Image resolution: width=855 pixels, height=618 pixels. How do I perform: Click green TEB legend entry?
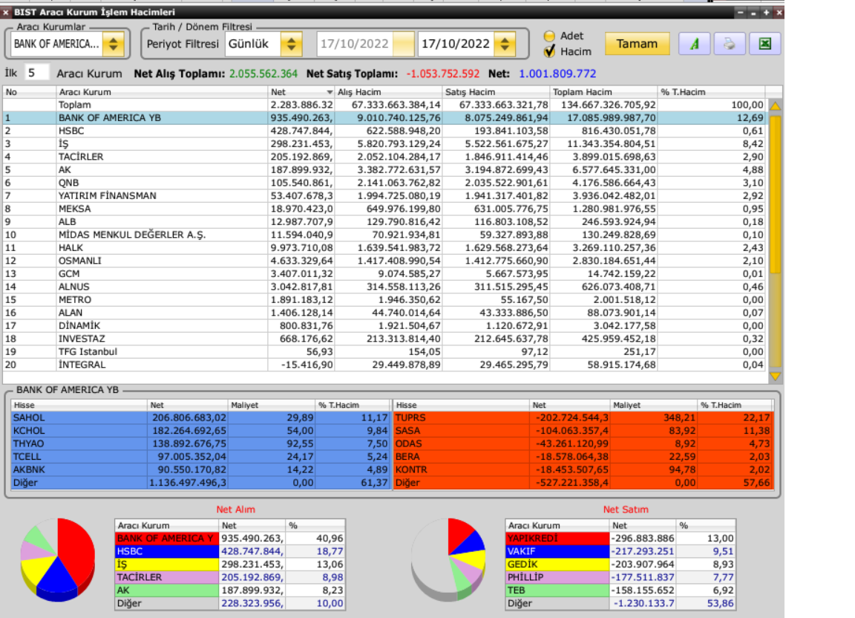click(557, 591)
